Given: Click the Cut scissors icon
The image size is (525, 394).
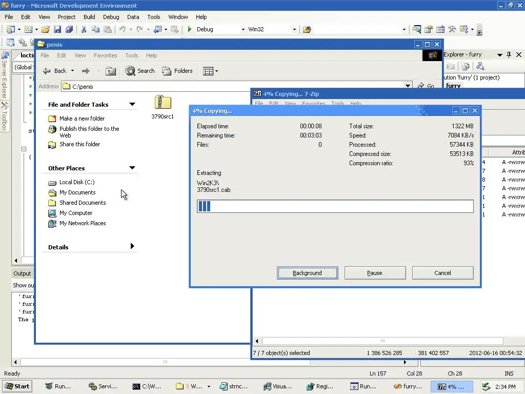Looking at the screenshot, I should 84,29.
